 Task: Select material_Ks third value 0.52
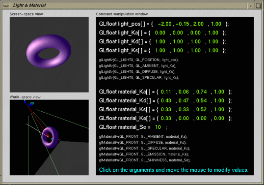coord(201,110)
